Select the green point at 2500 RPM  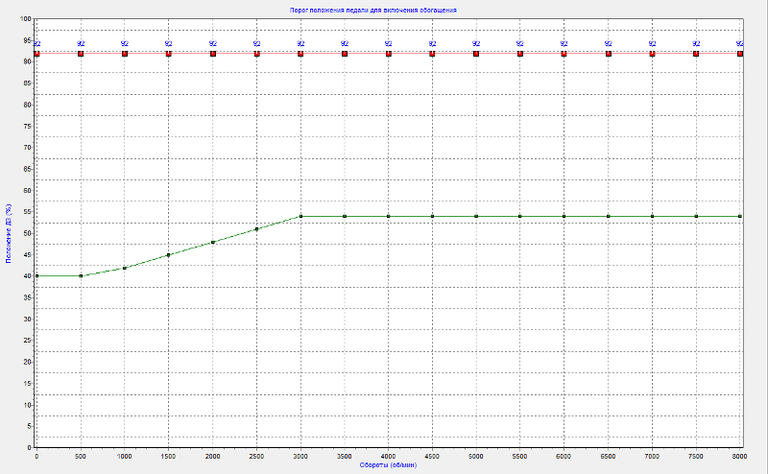[257, 229]
